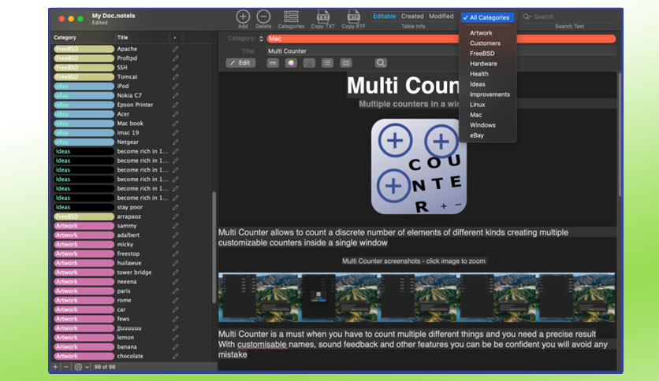Click the attachment icon on the tower bridge row
Screen dimensions: 659x381
(175, 272)
